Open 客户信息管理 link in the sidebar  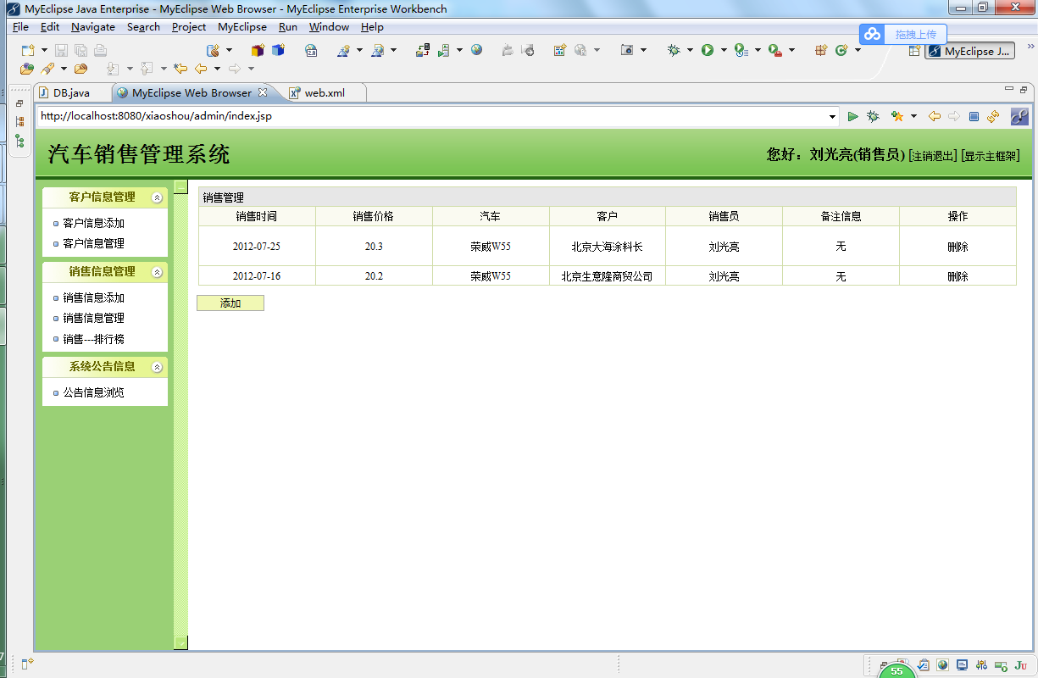pyautogui.click(x=94, y=243)
